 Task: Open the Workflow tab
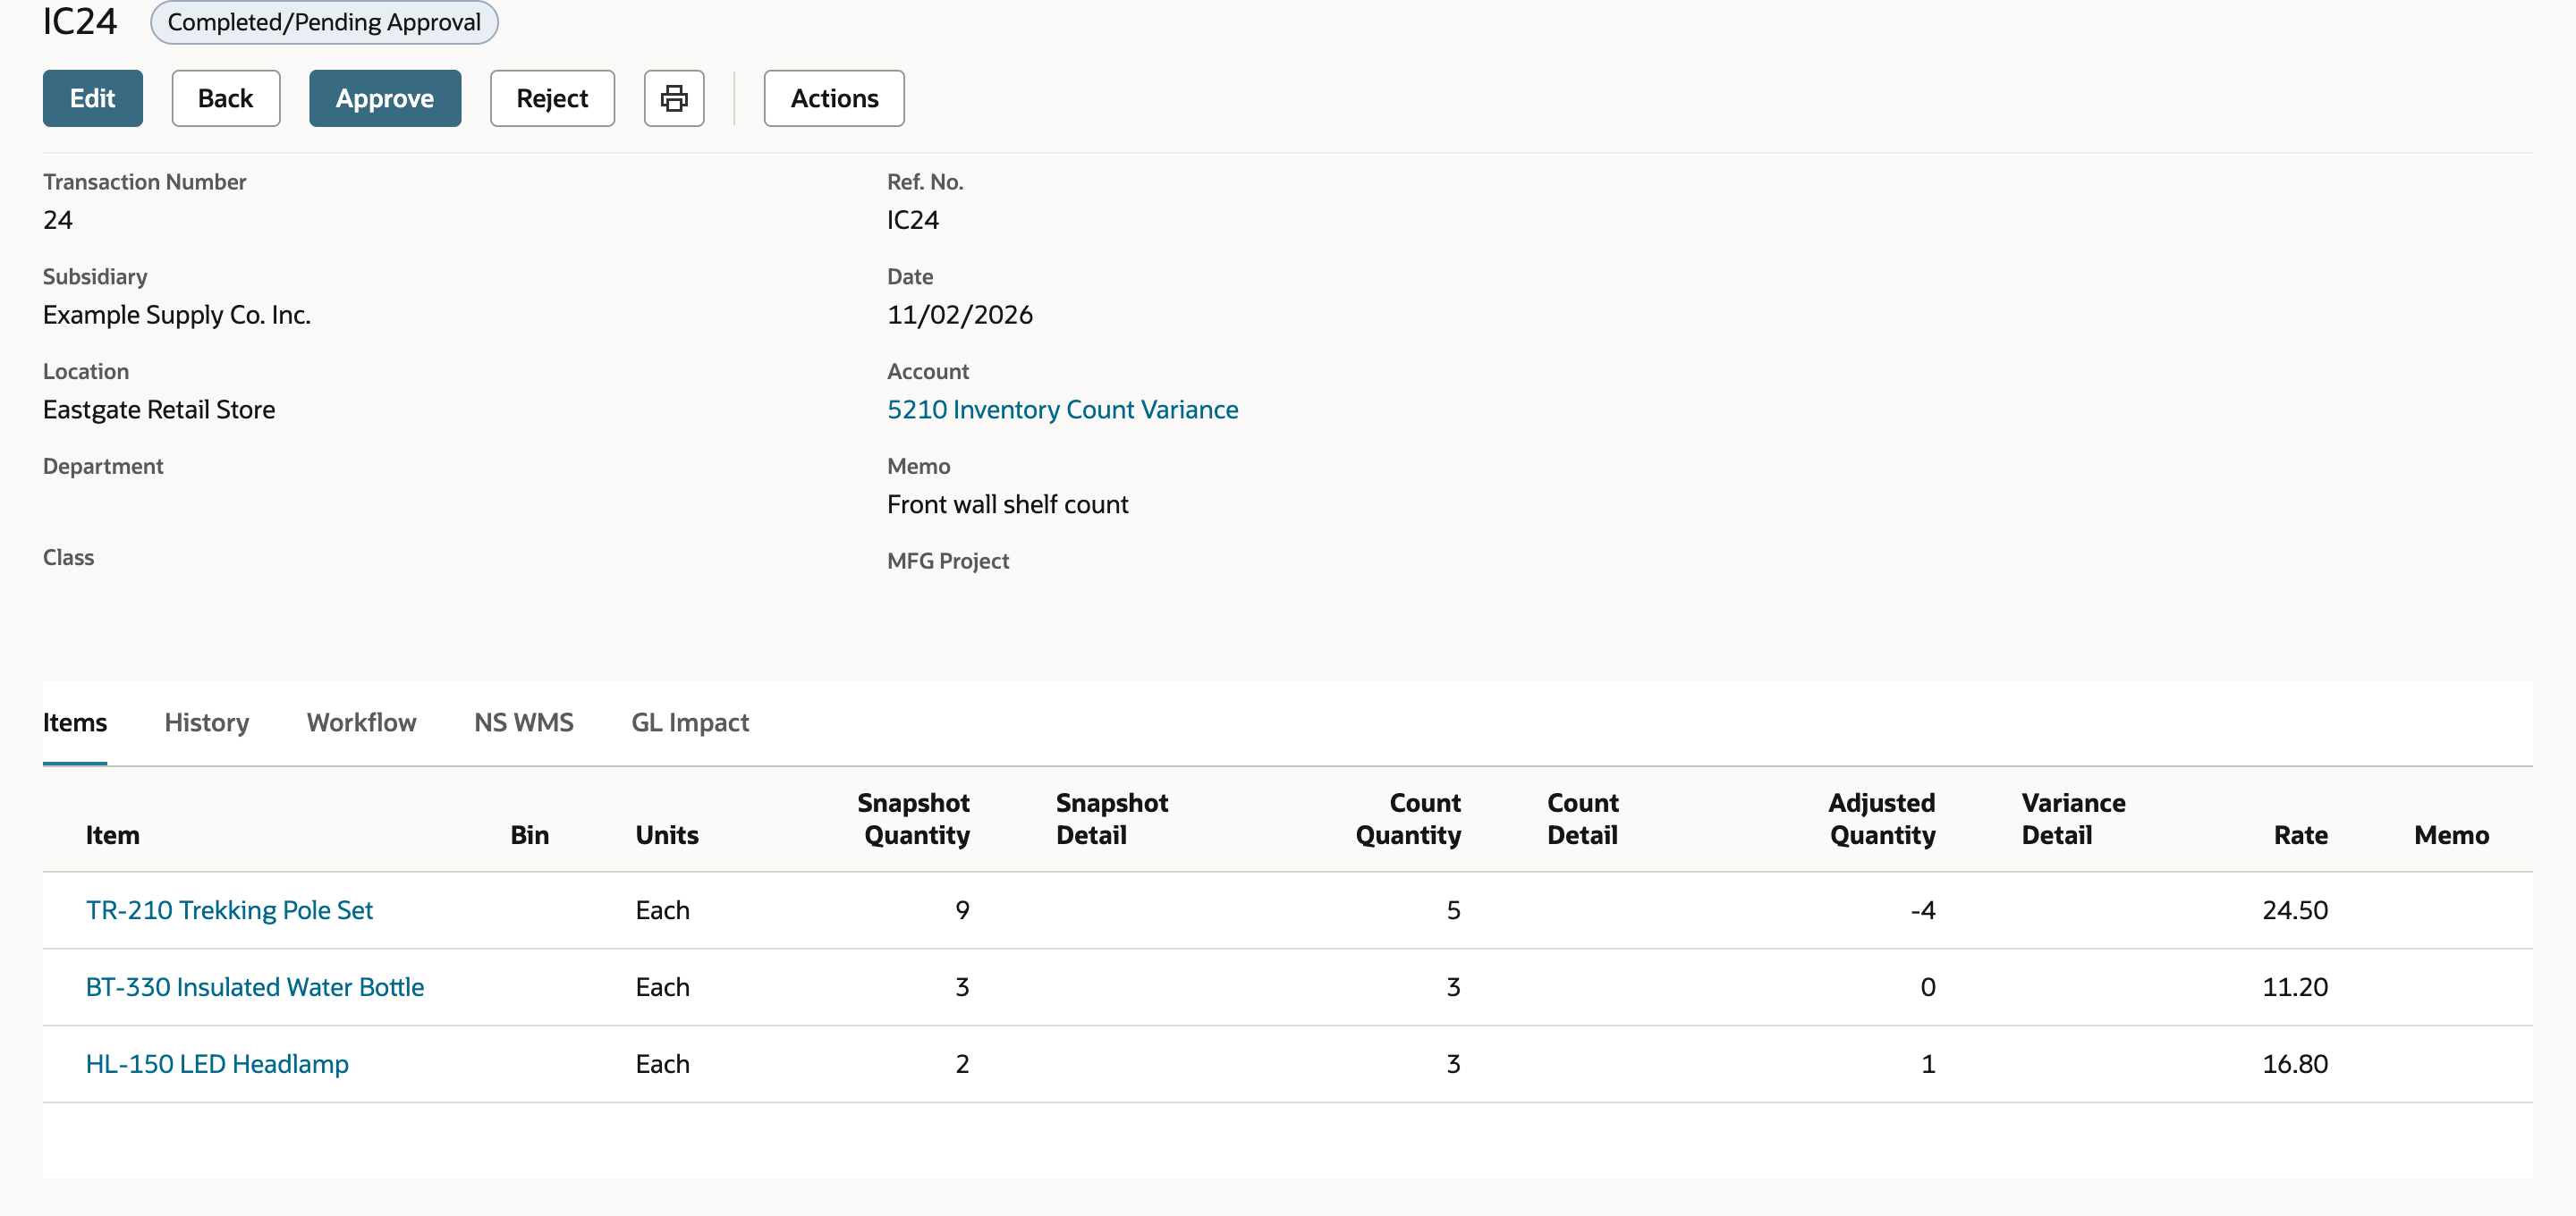362,722
